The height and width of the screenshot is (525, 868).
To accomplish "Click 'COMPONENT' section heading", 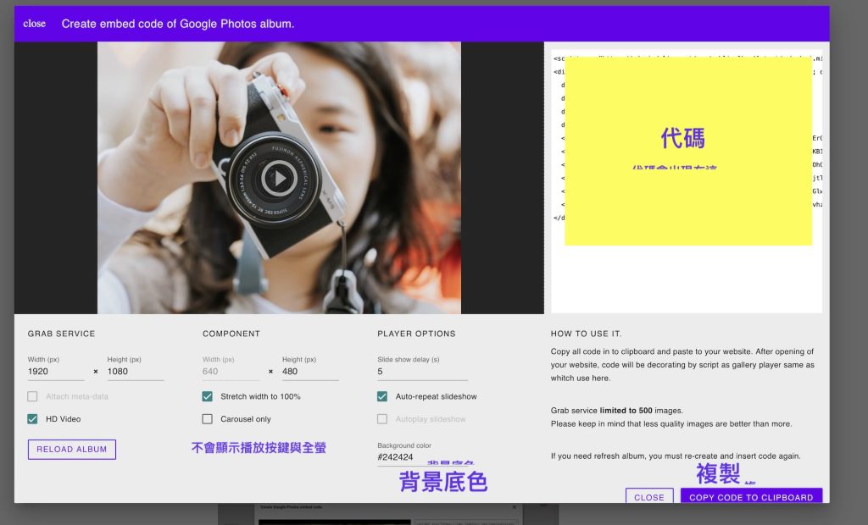I will pyautogui.click(x=231, y=334).
